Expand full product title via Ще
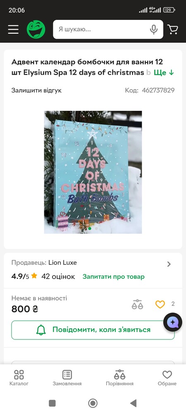 pos(164,73)
